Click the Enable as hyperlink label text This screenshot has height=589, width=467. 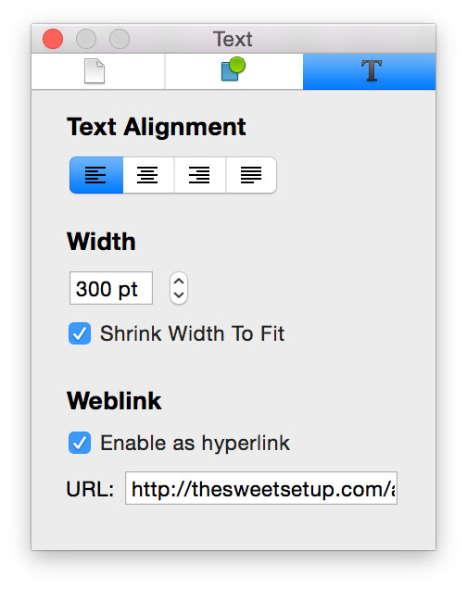(195, 444)
